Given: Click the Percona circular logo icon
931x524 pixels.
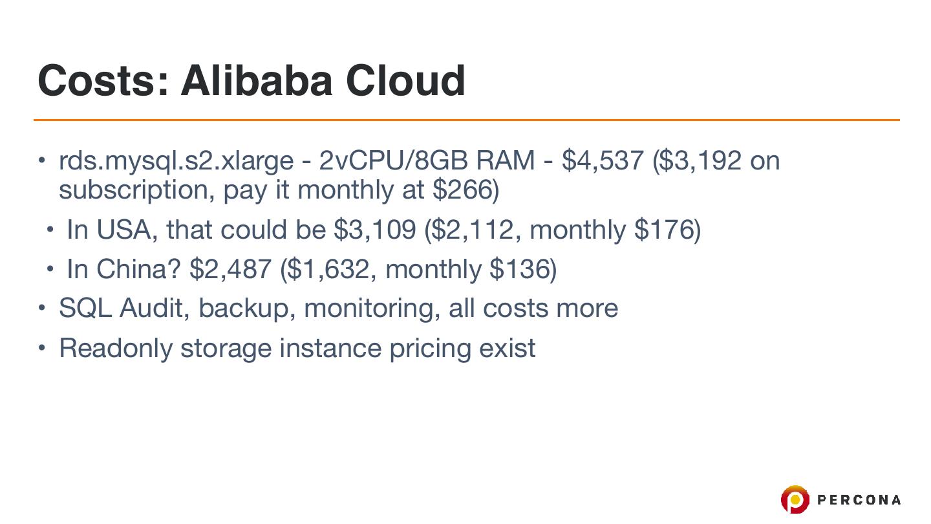Looking at the screenshot, I should coord(795,500).
